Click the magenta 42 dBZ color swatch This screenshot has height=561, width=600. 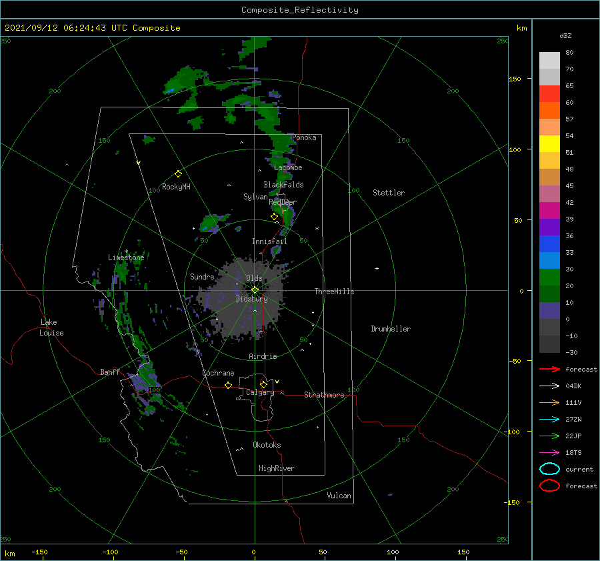[549, 210]
